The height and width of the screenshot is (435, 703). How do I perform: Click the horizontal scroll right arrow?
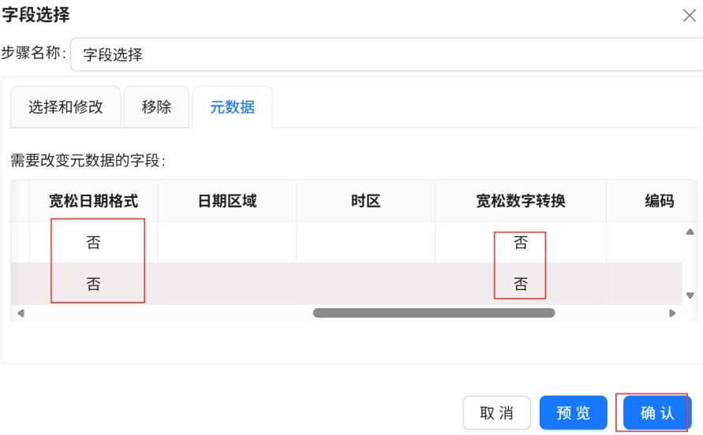click(x=672, y=313)
